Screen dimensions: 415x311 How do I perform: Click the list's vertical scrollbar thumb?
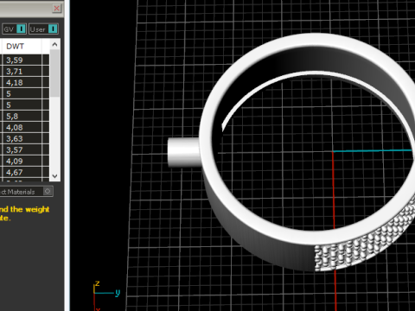54,73
